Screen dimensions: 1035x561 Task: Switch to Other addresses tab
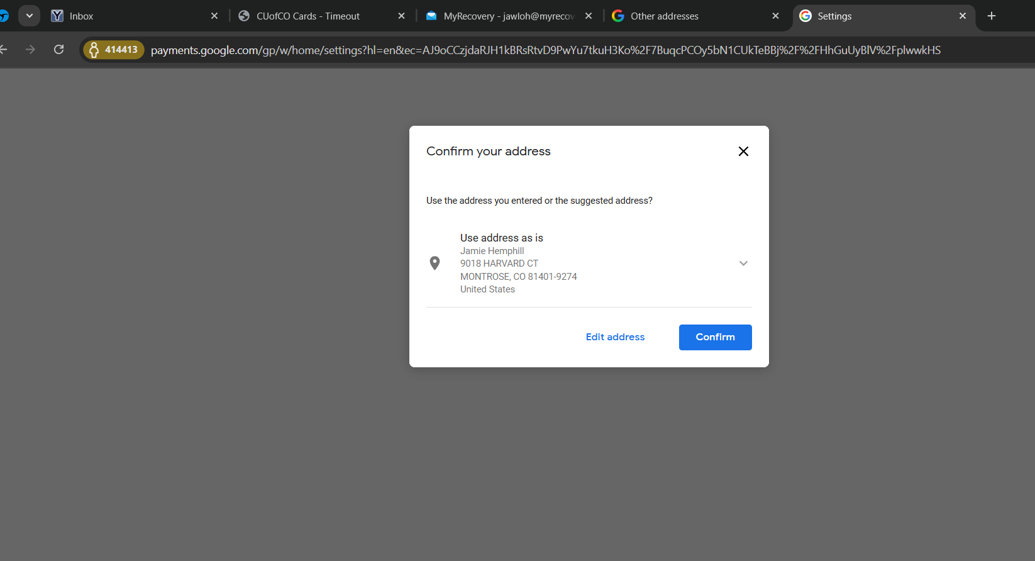click(685, 16)
